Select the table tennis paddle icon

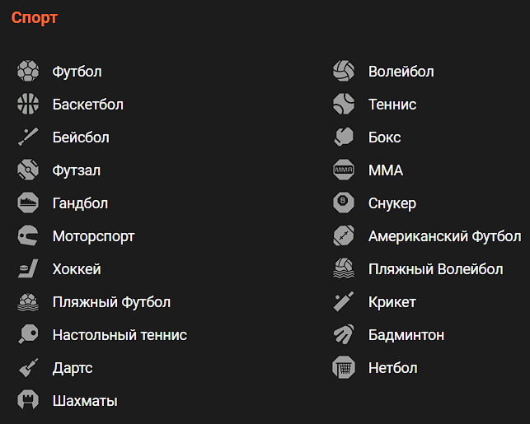tap(28, 334)
